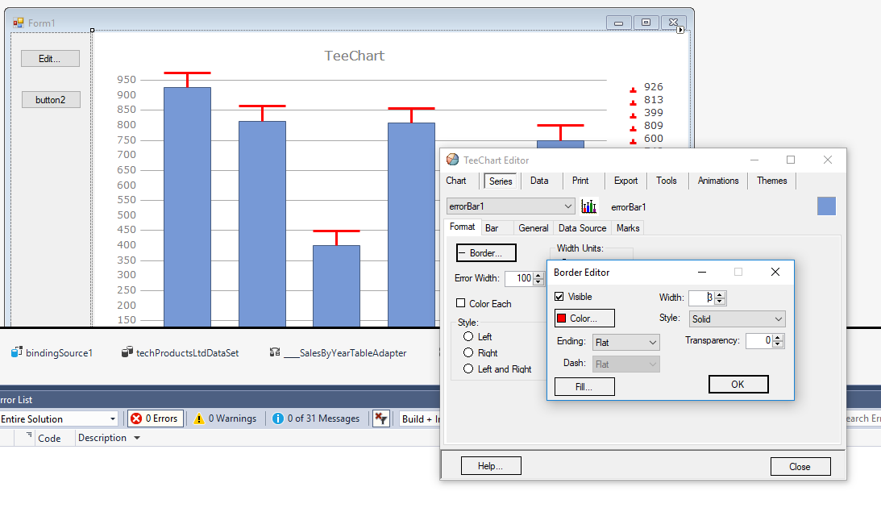This screenshot has width=881, height=508.
Task: Click the Edit... button on Form1
Action: click(x=50, y=58)
